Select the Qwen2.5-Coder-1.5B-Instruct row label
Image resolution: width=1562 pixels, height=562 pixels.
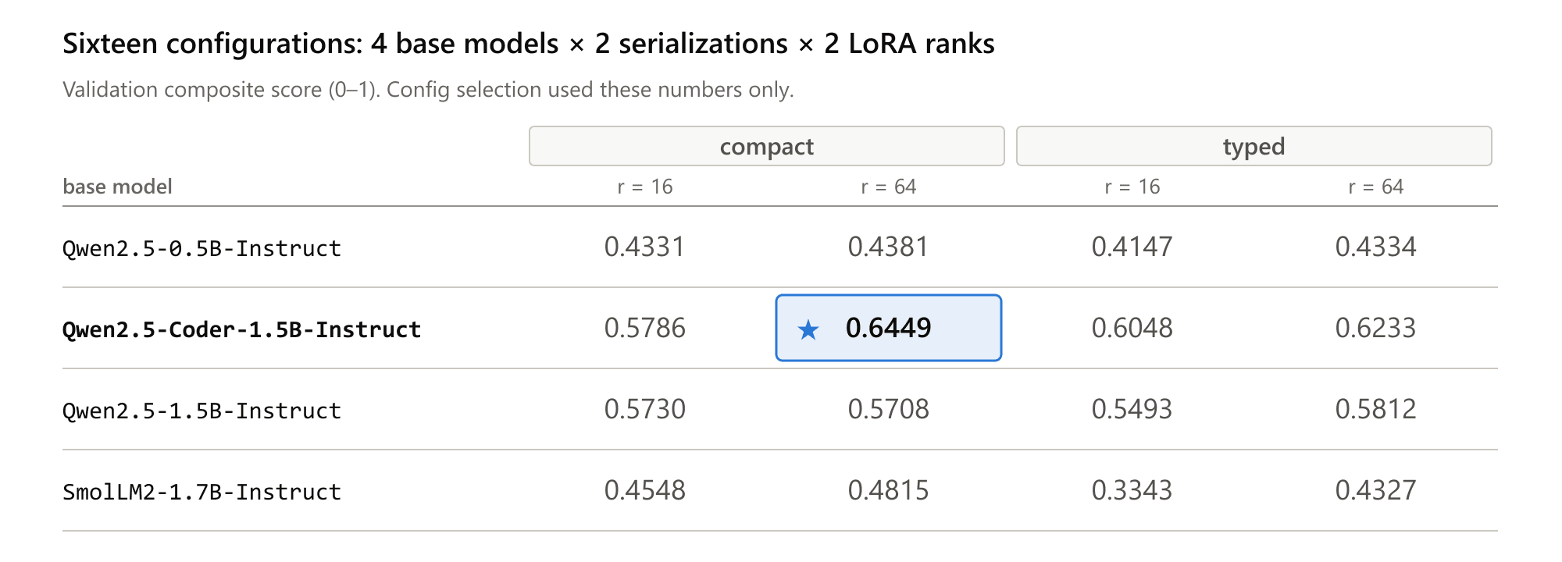click(x=242, y=329)
